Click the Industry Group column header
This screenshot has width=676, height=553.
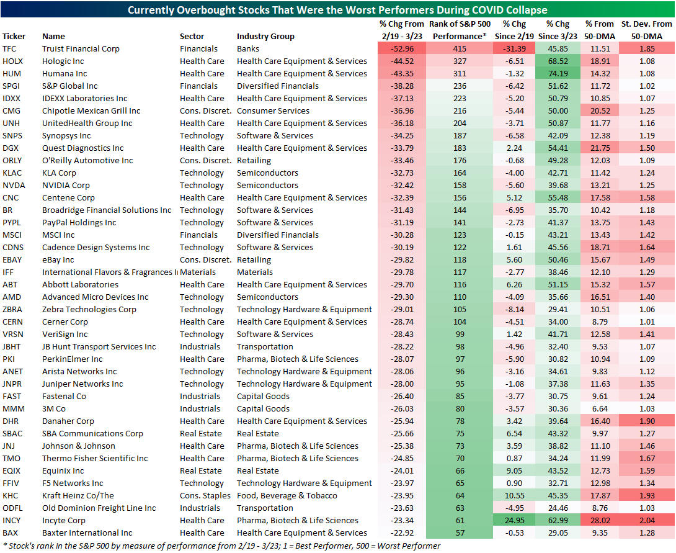265,36
